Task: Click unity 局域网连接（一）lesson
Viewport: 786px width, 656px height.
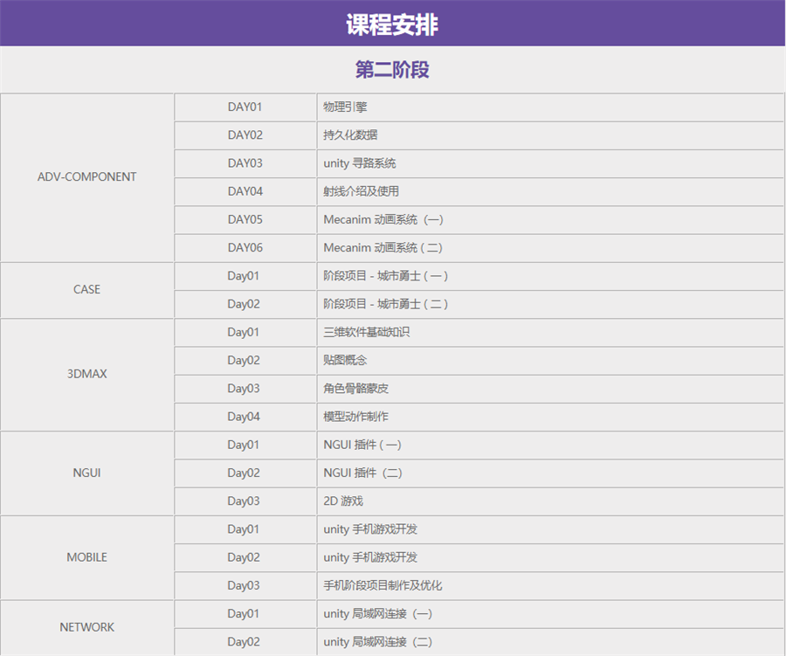Action: 377,613
